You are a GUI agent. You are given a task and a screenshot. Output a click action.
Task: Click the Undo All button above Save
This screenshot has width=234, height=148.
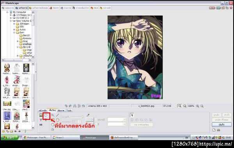pos(222,120)
